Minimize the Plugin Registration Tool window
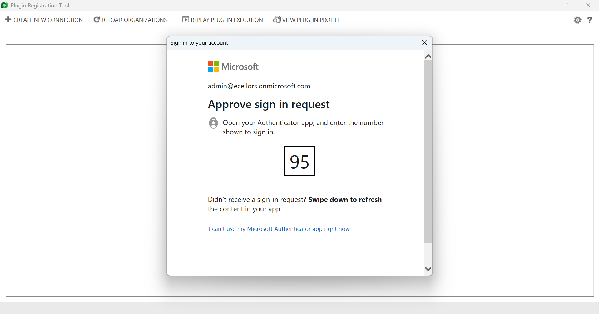The height and width of the screenshot is (314, 599). [x=545, y=5]
